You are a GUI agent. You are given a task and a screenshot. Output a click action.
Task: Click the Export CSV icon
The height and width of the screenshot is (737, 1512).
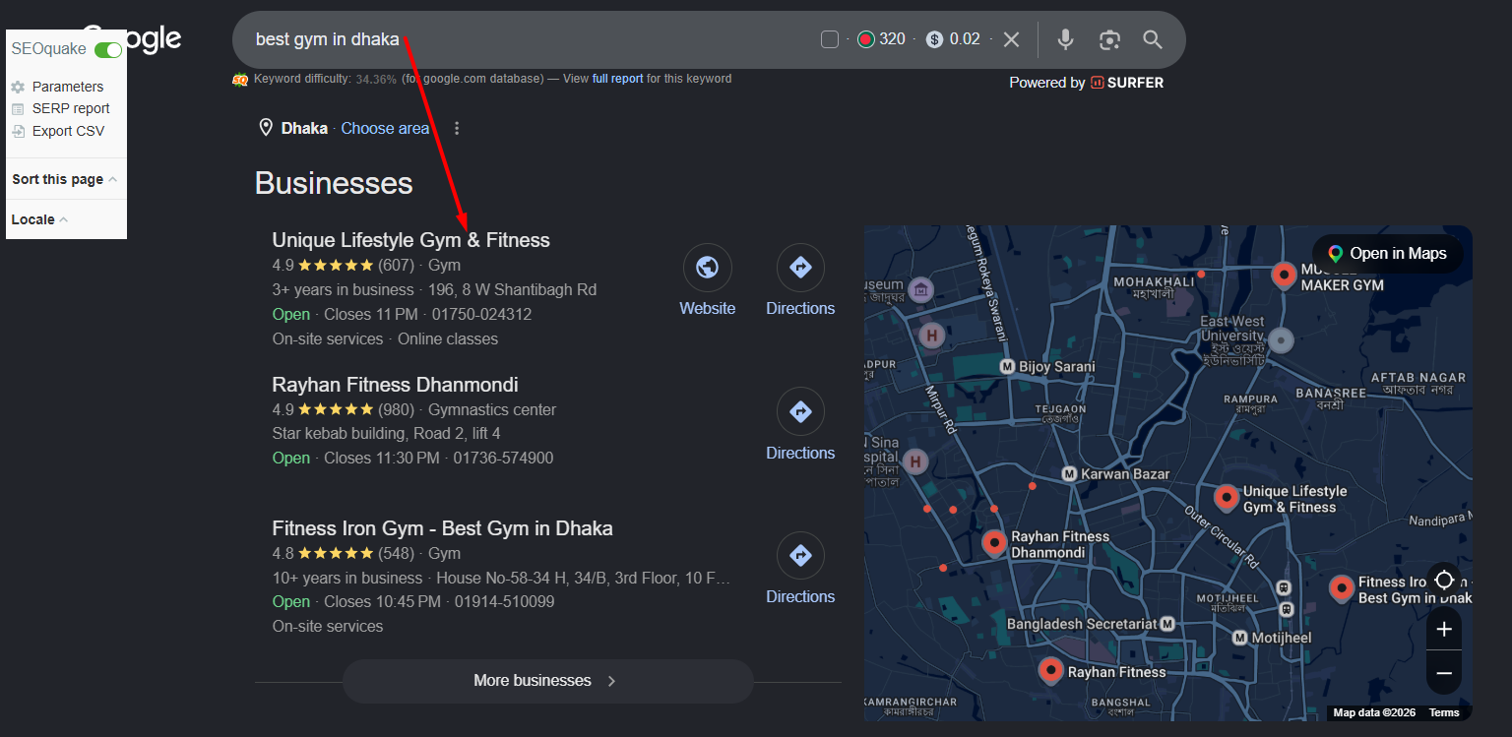[x=18, y=131]
